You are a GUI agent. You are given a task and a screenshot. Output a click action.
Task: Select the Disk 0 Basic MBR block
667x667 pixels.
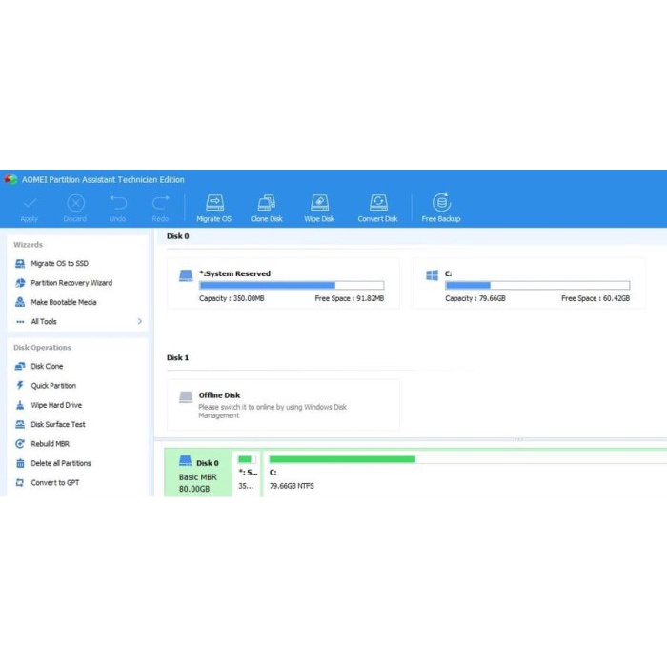click(198, 473)
